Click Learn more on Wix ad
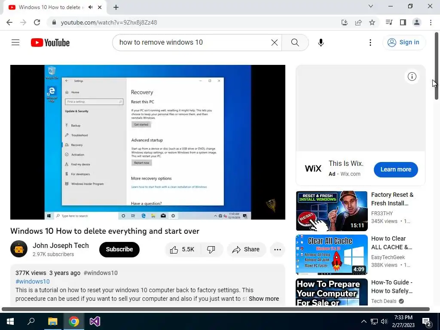This screenshot has height=330, width=440. [x=396, y=169]
